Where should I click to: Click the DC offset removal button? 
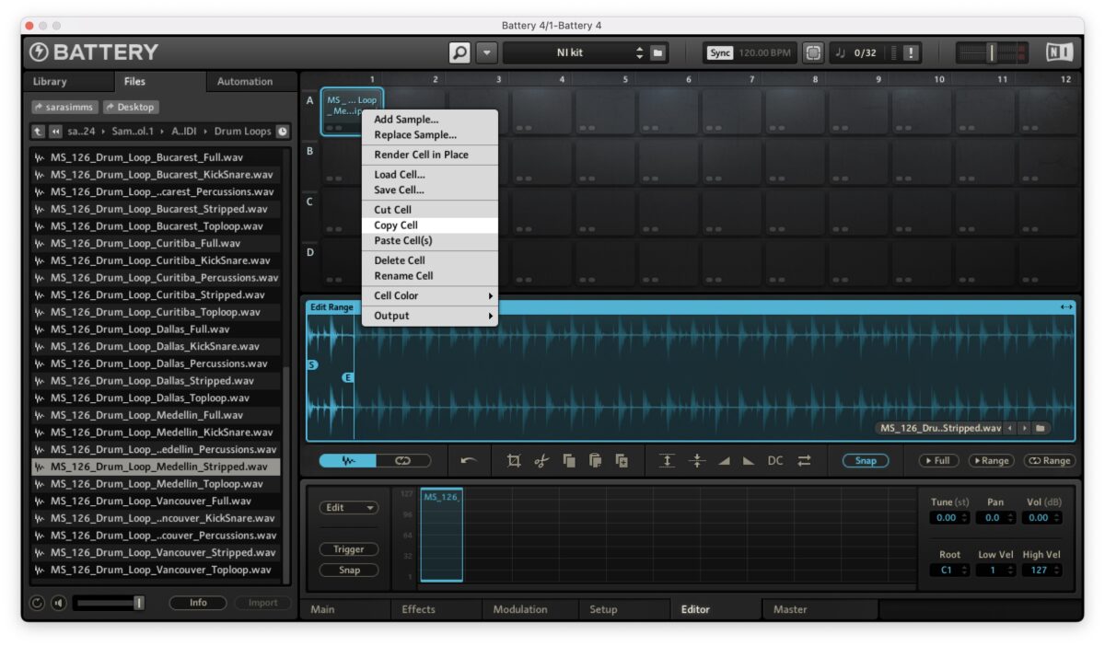point(775,461)
